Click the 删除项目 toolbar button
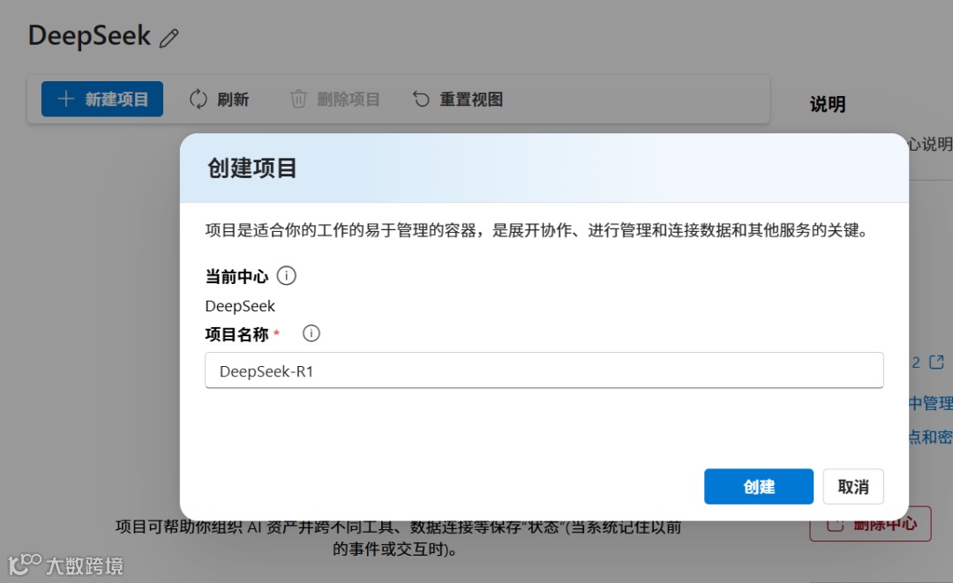 click(335, 99)
